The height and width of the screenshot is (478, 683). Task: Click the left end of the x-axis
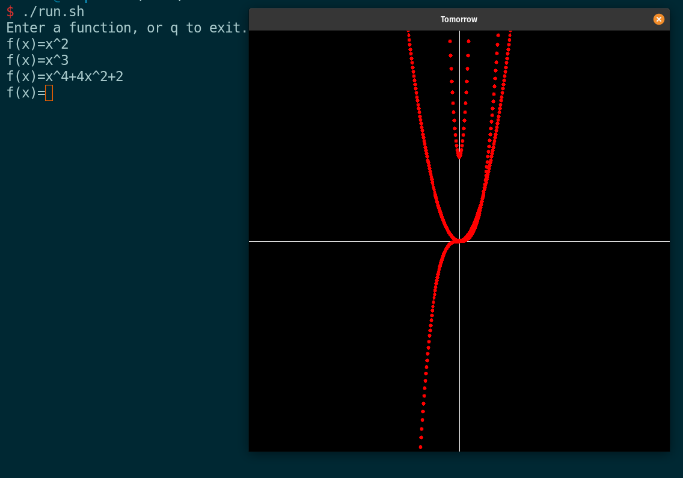256,241
